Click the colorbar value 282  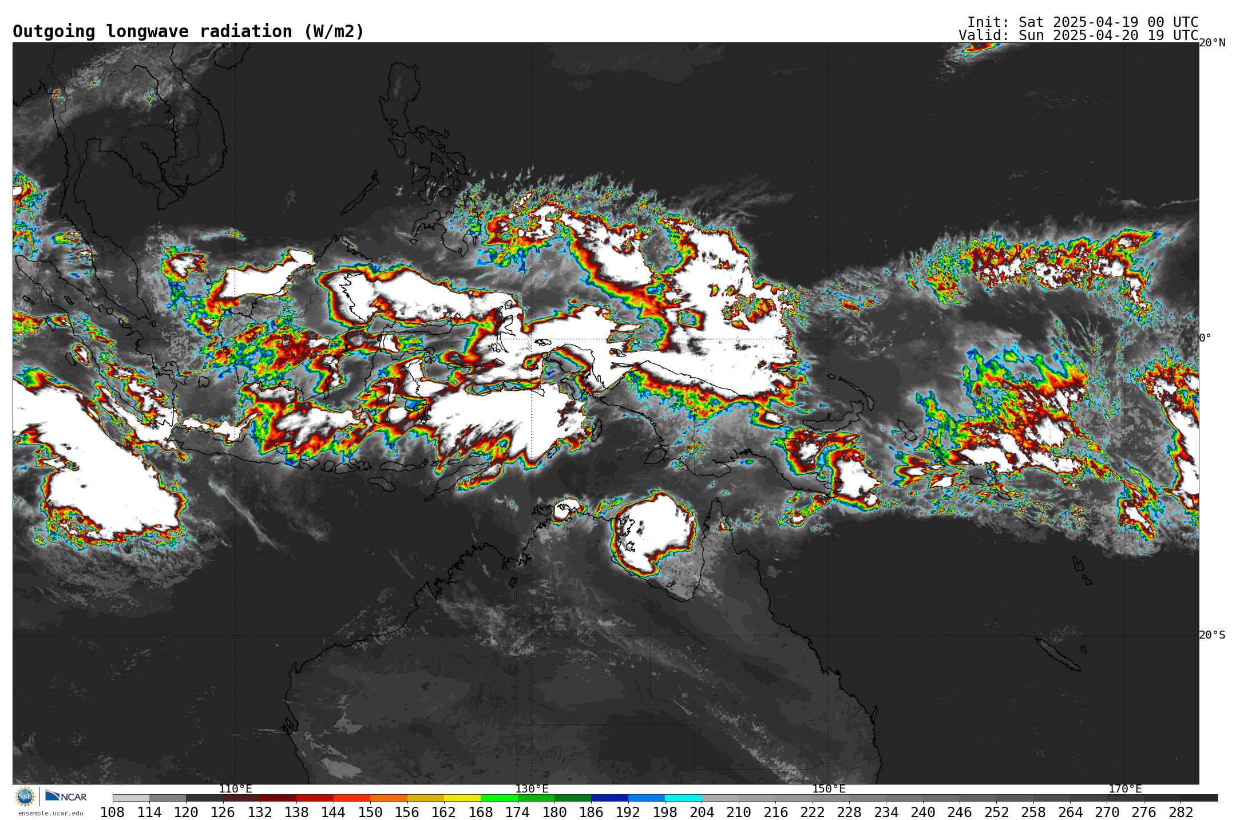(1180, 812)
